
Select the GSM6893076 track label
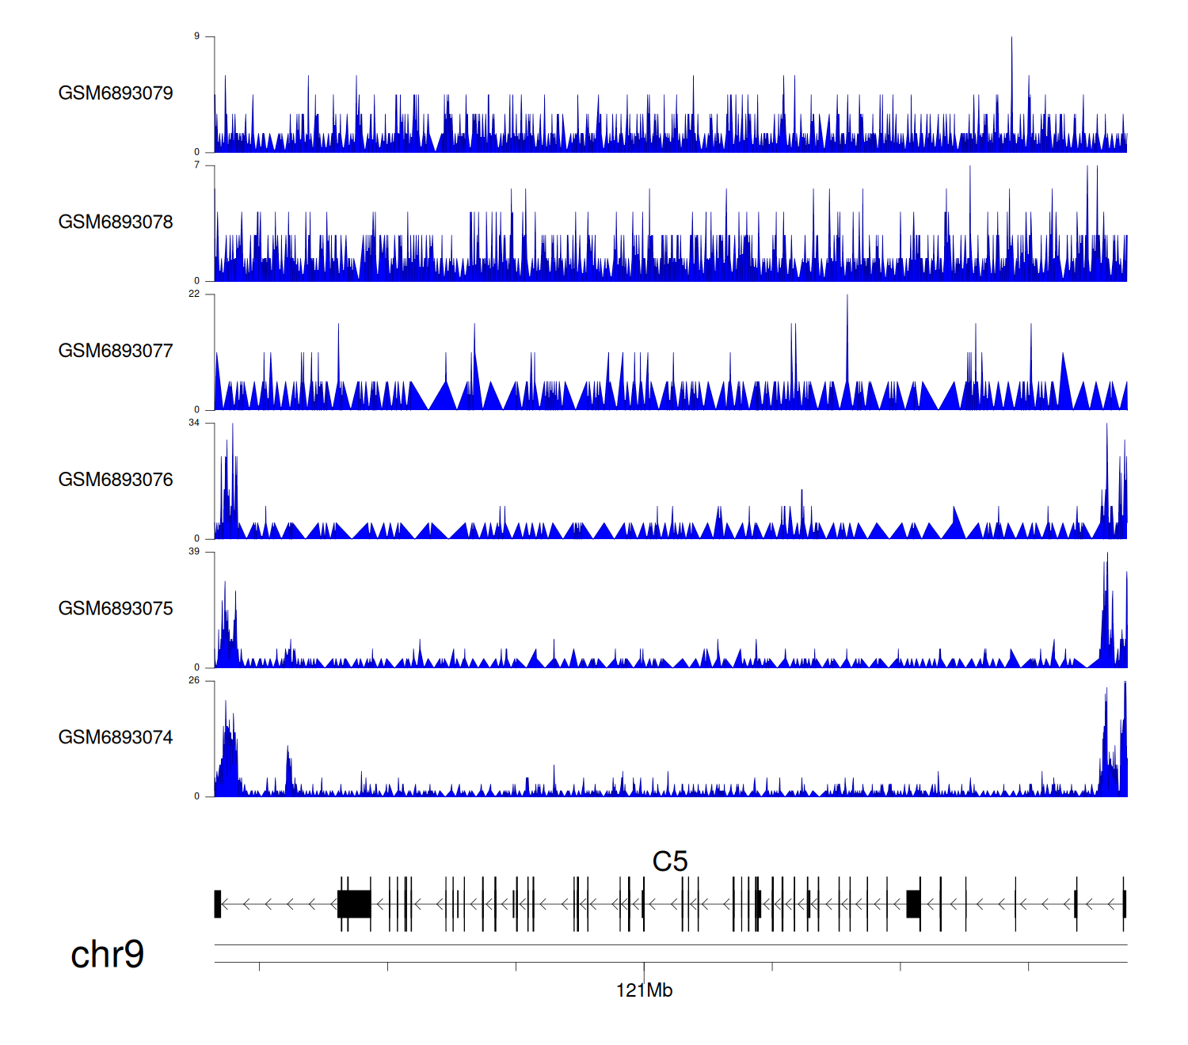pyautogui.click(x=116, y=480)
